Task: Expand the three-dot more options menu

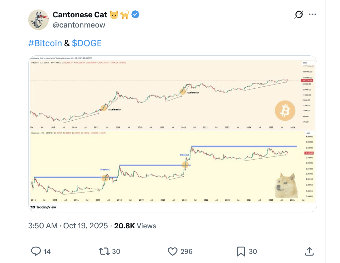Action: 312,15
